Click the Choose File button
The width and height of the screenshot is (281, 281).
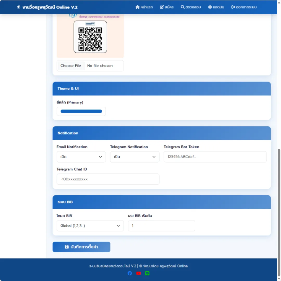[71, 66]
